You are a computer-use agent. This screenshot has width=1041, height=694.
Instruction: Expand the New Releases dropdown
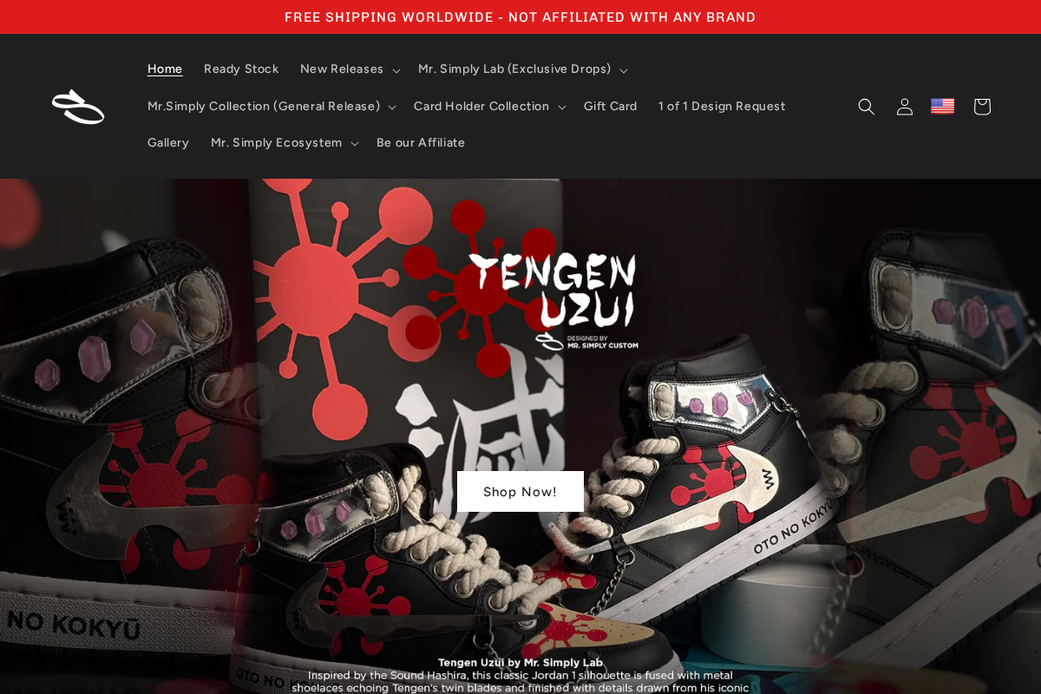click(349, 69)
